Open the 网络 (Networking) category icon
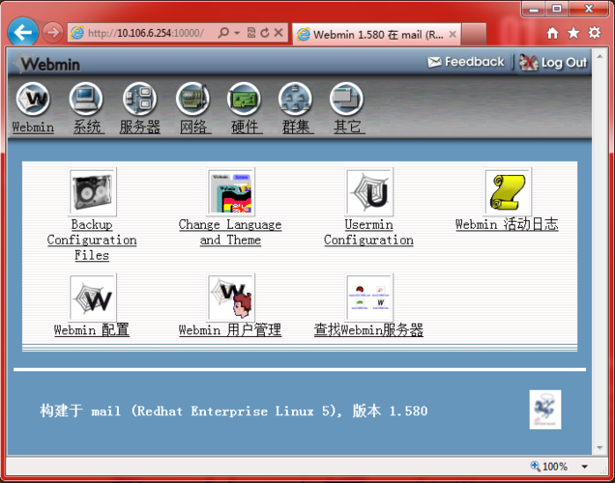 click(192, 99)
